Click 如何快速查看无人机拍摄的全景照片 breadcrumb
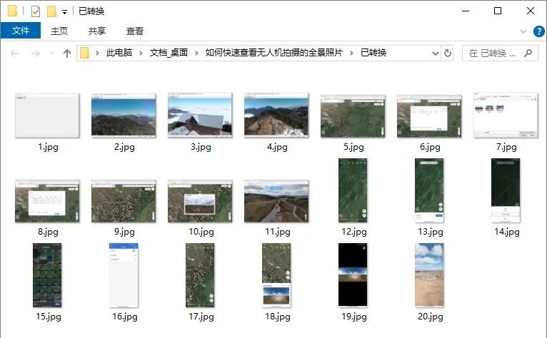This screenshot has width=547, height=338. (x=273, y=53)
